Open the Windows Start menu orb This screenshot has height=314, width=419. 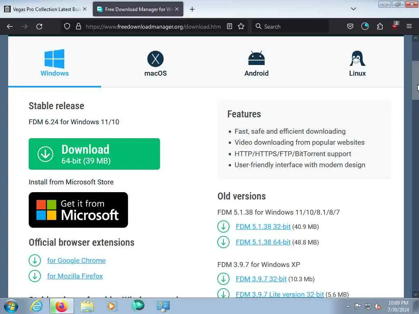tap(11, 306)
